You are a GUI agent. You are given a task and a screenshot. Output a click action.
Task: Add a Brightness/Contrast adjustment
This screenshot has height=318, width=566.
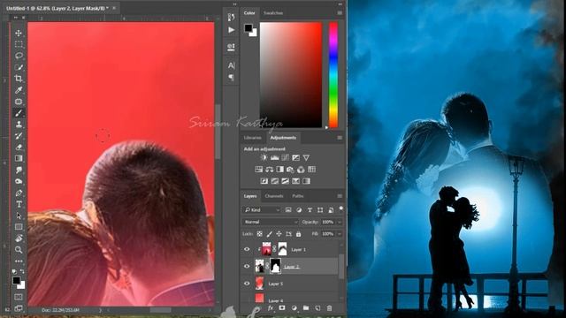(x=264, y=157)
